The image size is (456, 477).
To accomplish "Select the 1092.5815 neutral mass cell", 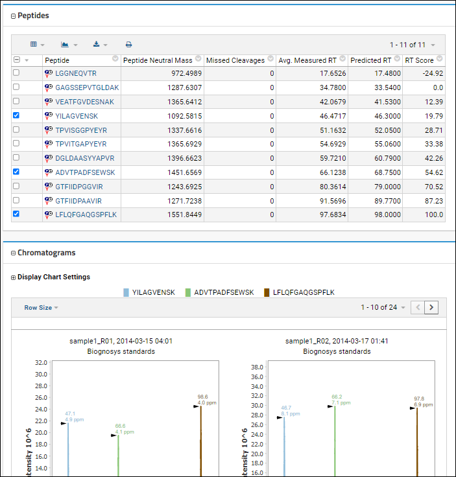I will (163, 116).
